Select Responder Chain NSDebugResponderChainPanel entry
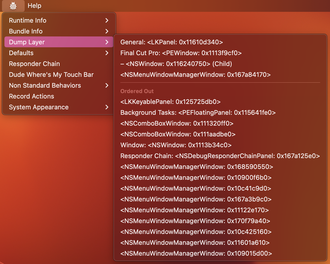The image size is (330, 264). (220, 156)
